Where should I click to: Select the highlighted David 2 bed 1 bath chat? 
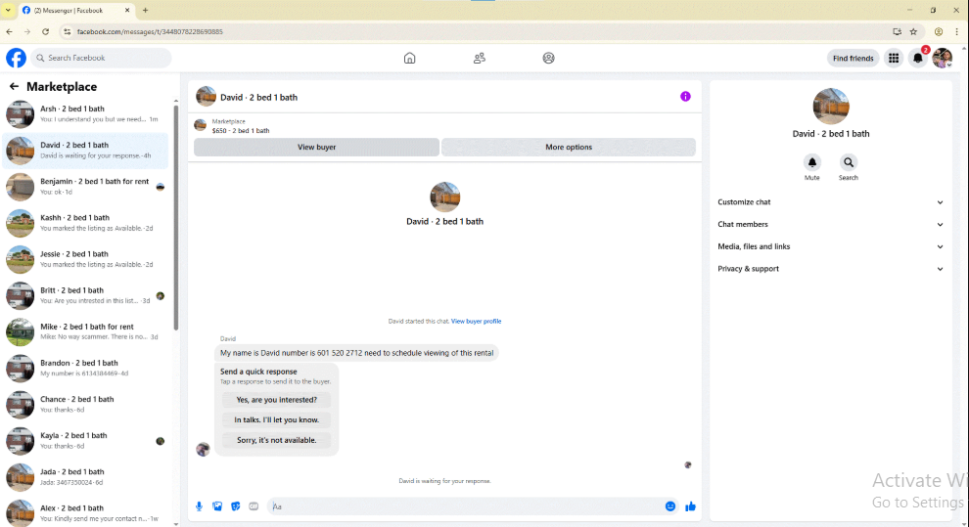point(85,151)
